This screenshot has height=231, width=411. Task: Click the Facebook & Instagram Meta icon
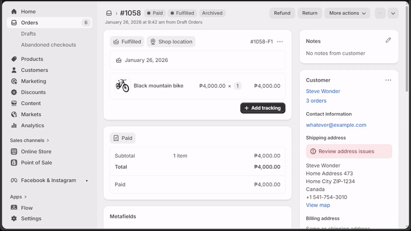(x=14, y=181)
